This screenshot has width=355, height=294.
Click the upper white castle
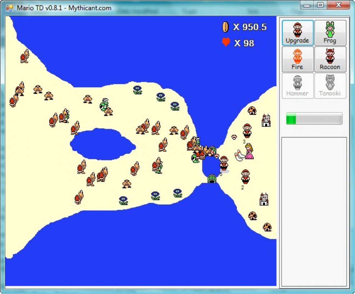[266, 121]
